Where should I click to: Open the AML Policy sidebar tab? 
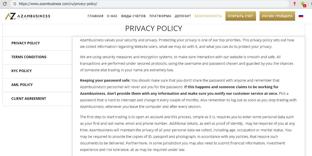(22, 85)
